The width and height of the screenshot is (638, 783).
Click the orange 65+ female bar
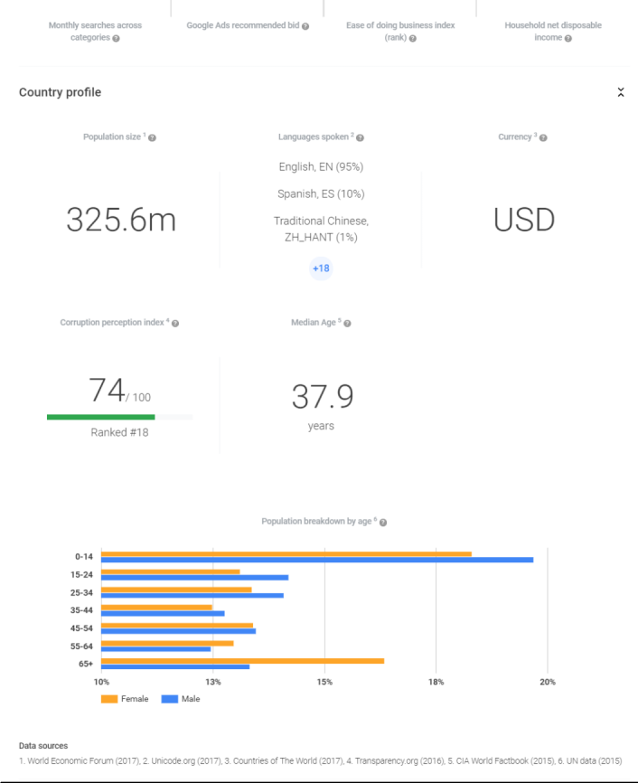click(x=242, y=660)
